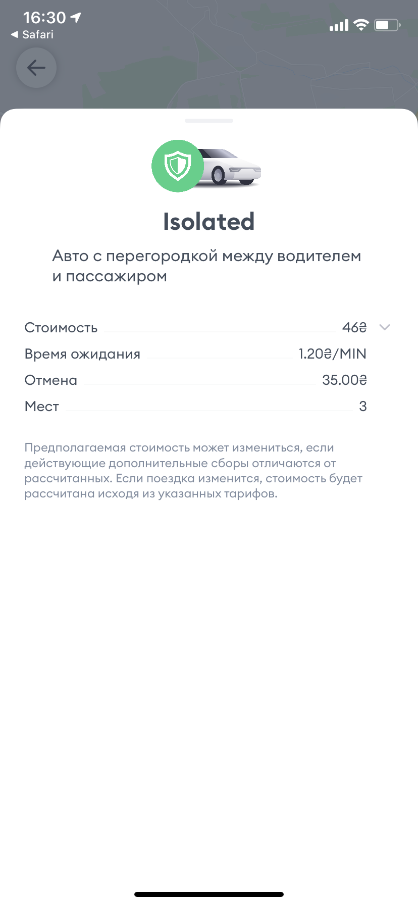Tap the 46₴ price value
This screenshot has width=418, height=905.
tap(354, 328)
